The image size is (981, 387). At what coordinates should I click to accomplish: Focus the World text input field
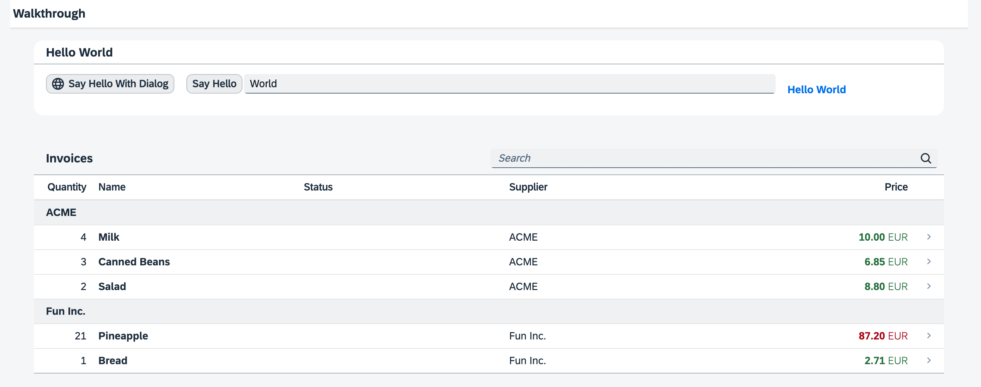[509, 84]
